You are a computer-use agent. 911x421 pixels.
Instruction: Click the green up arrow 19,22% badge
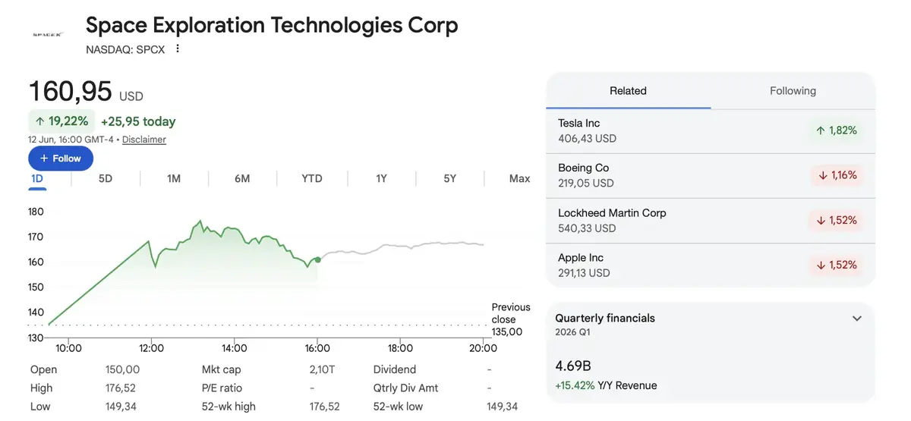point(61,121)
